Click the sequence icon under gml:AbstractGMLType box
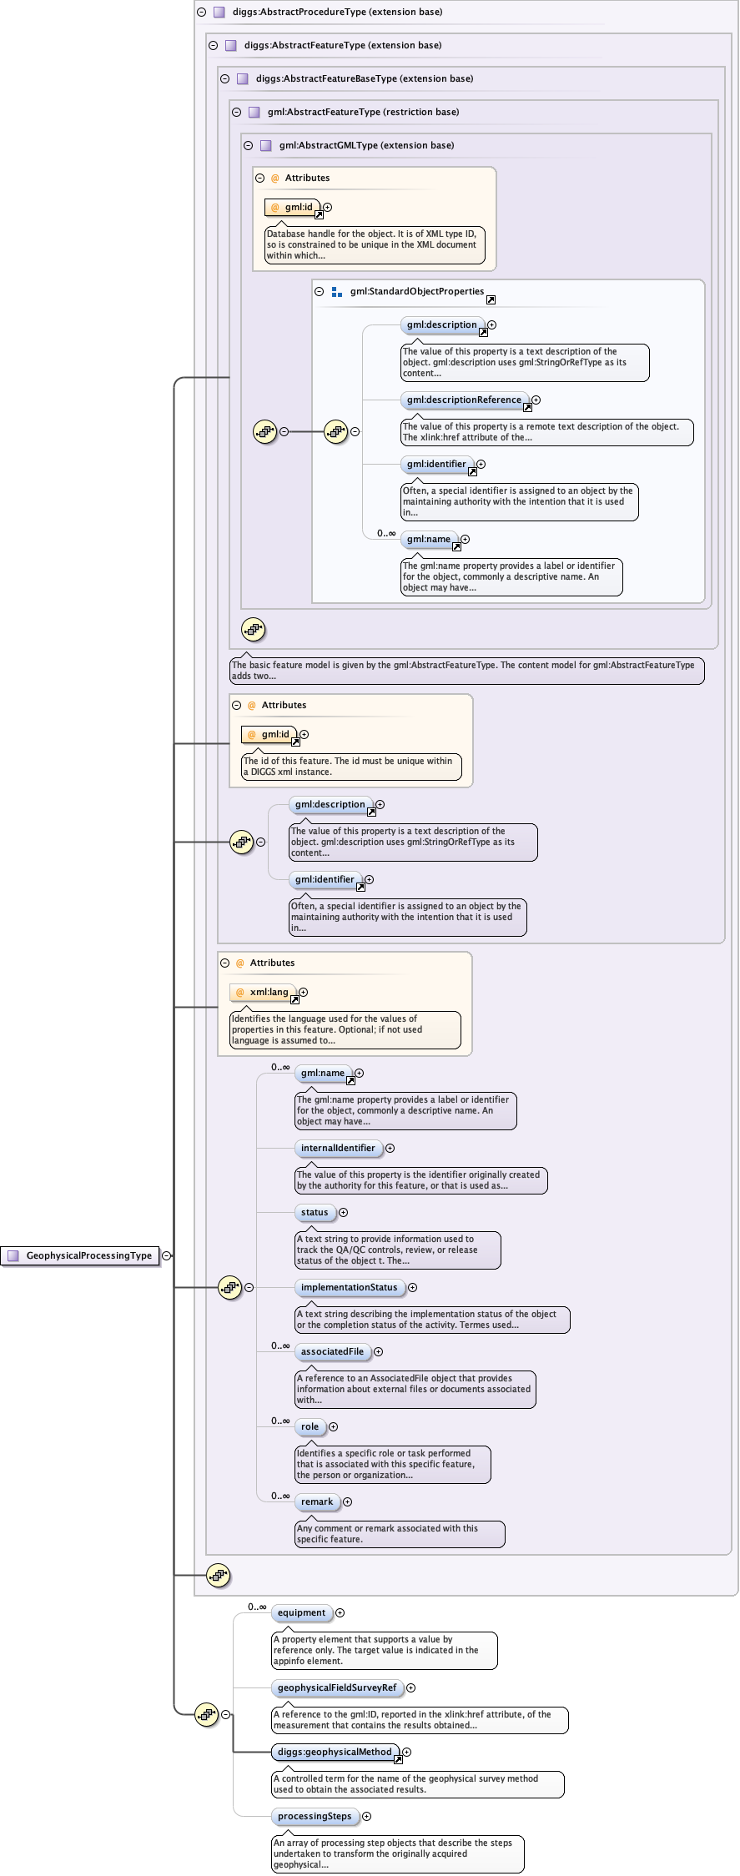The height and width of the screenshot is (1876, 740). pyautogui.click(x=253, y=629)
